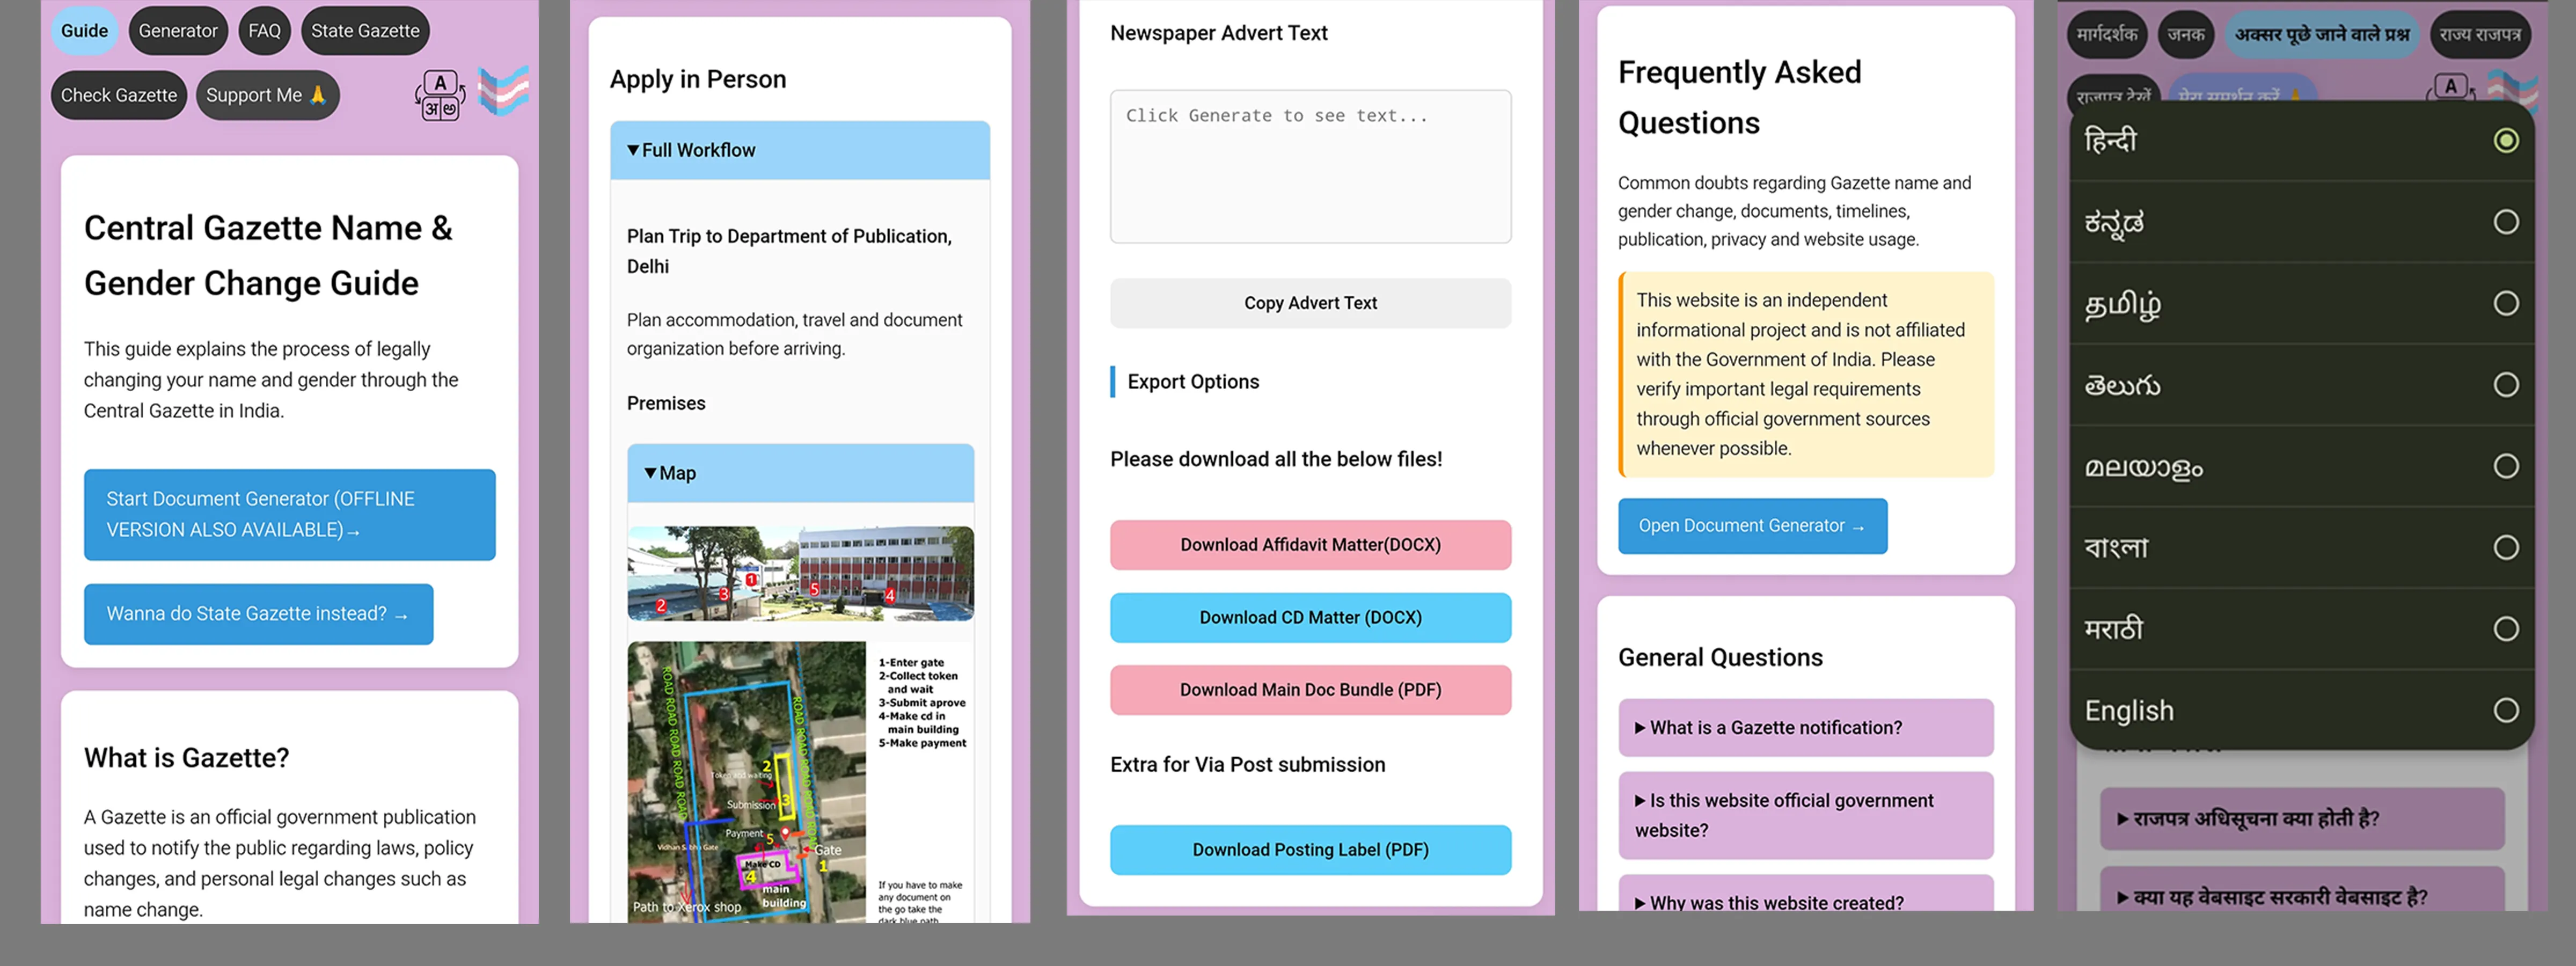
Task: Click the 'General Questions' heading
Action: [x=1720, y=657]
